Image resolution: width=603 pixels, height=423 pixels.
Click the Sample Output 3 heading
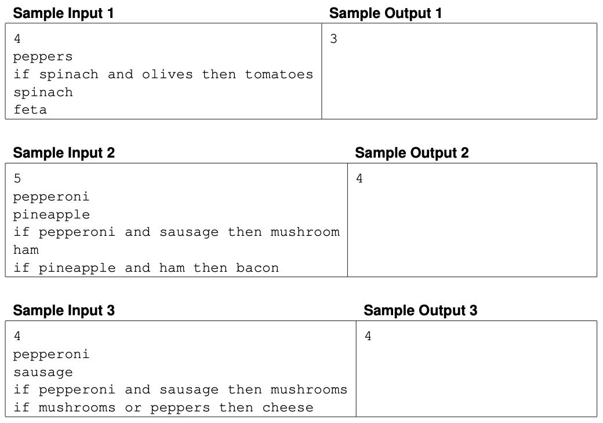(420, 311)
